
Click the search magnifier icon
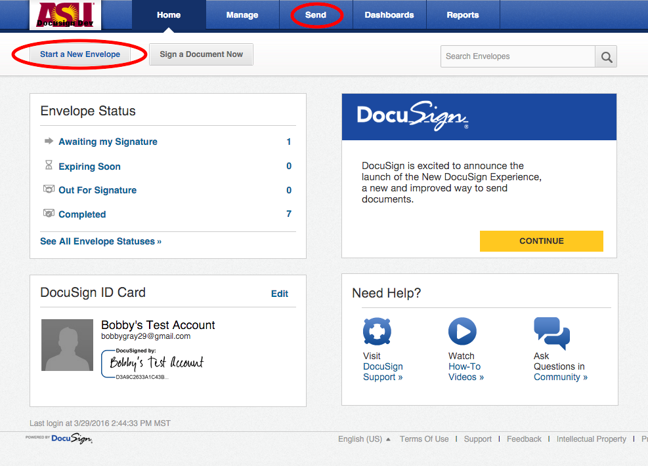pyautogui.click(x=606, y=56)
